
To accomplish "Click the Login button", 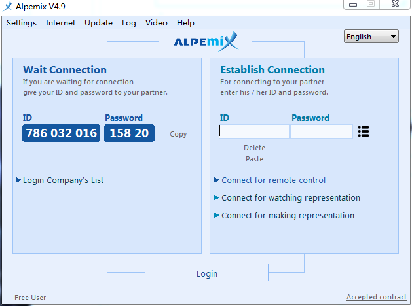I will [206, 273].
